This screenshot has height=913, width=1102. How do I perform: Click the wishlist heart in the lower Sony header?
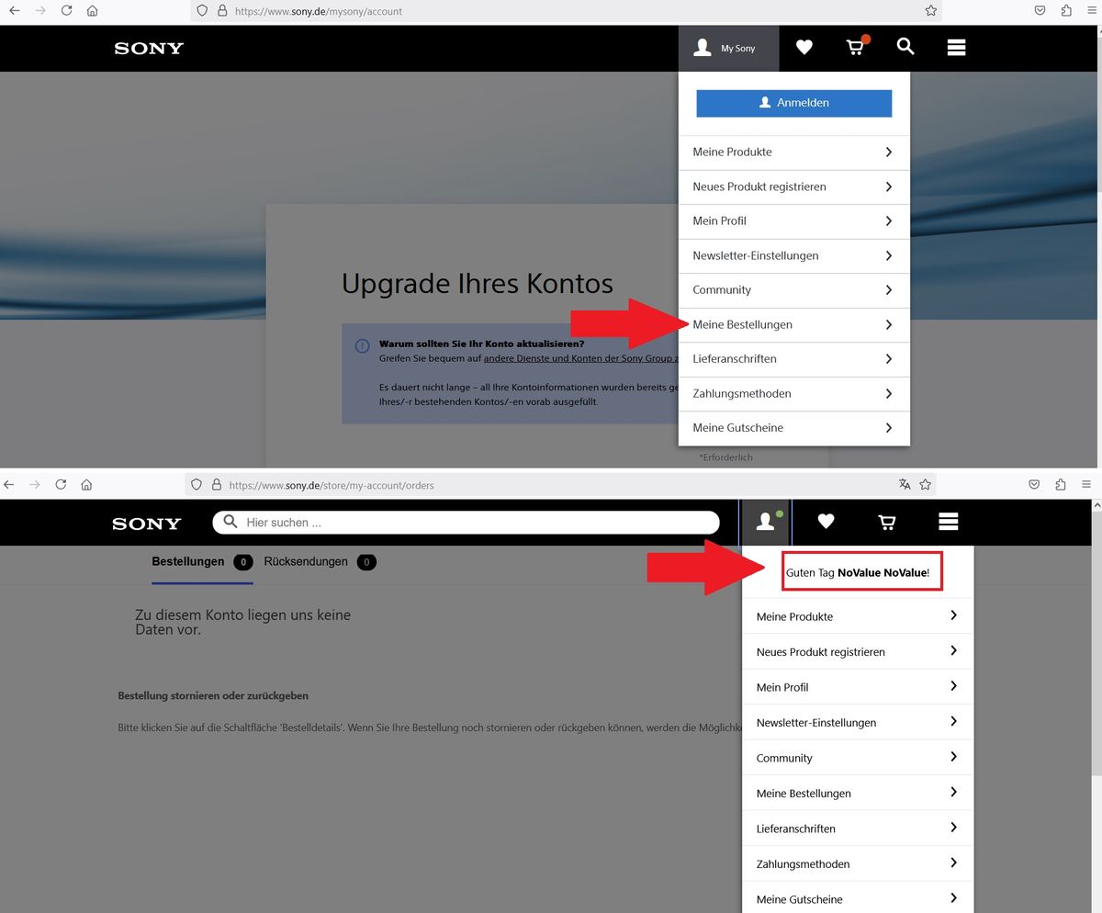pyautogui.click(x=826, y=522)
